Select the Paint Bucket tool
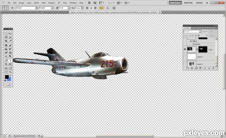 tap(10, 53)
